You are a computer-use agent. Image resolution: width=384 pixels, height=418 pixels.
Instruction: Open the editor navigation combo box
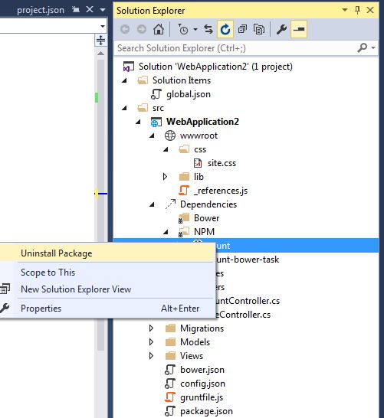click(x=54, y=26)
